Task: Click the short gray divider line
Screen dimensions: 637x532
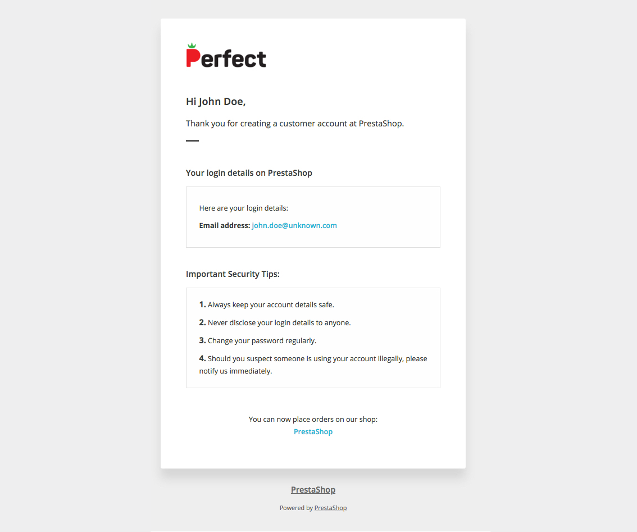Action: tap(192, 140)
